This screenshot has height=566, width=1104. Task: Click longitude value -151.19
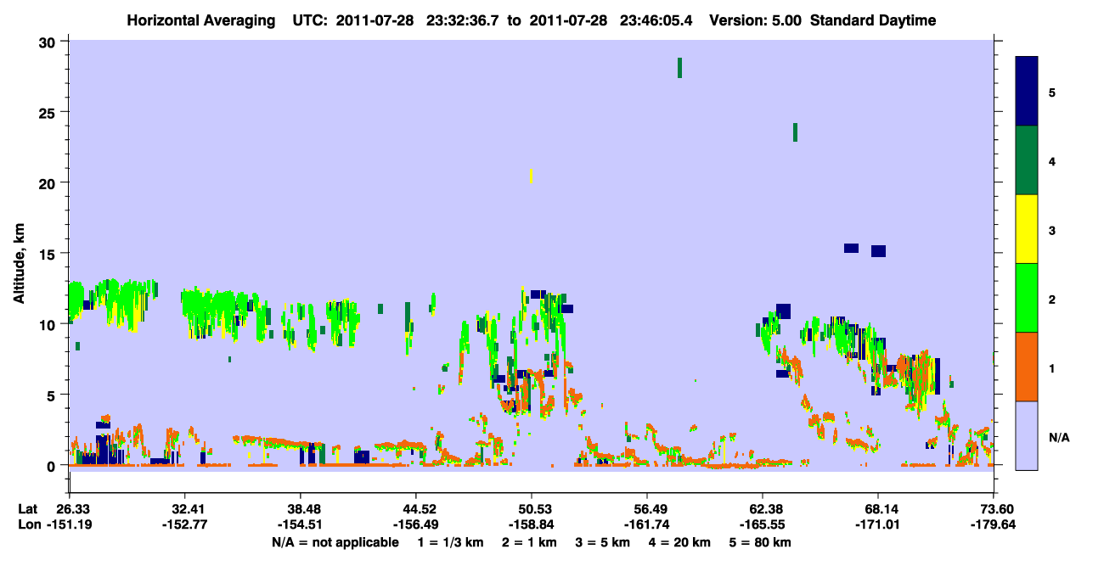70,524
